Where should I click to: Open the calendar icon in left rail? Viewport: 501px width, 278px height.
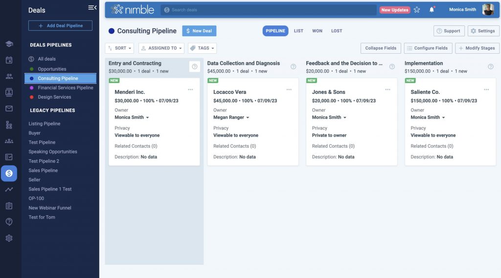point(9,60)
